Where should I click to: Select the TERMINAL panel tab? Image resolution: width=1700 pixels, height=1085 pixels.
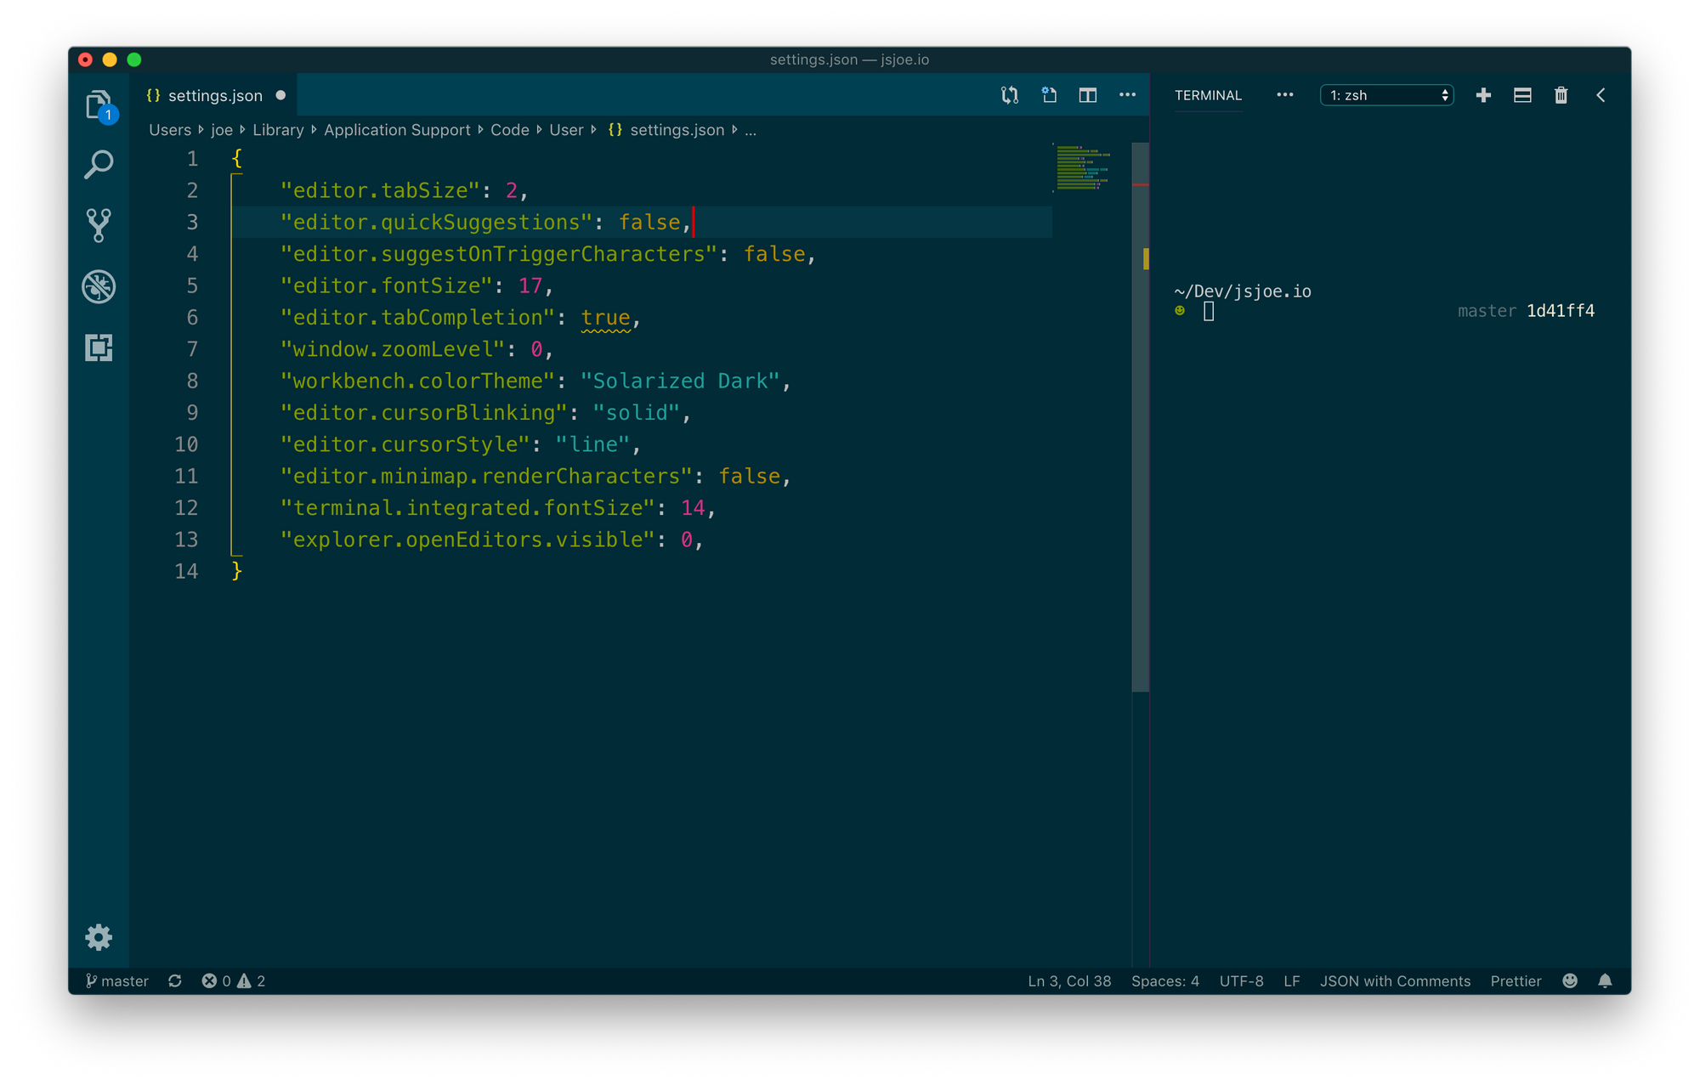[x=1208, y=95]
